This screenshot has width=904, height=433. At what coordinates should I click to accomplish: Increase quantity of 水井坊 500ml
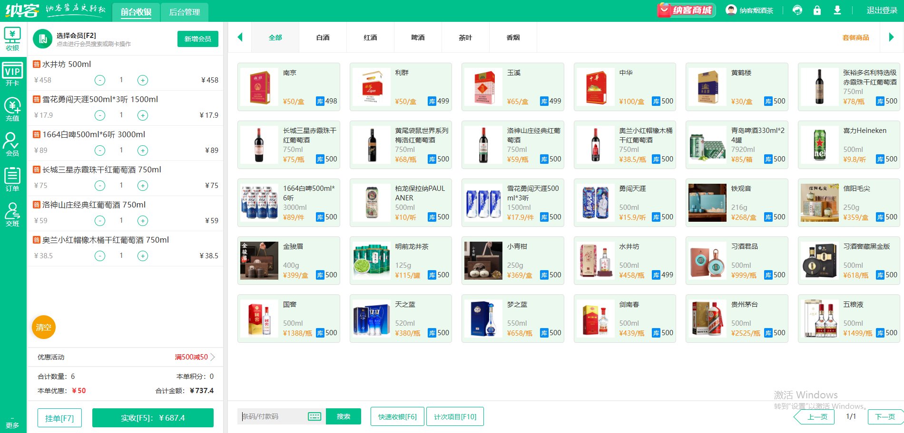[x=143, y=80]
